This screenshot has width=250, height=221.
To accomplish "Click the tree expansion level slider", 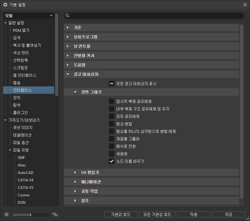I will [31, 214].
